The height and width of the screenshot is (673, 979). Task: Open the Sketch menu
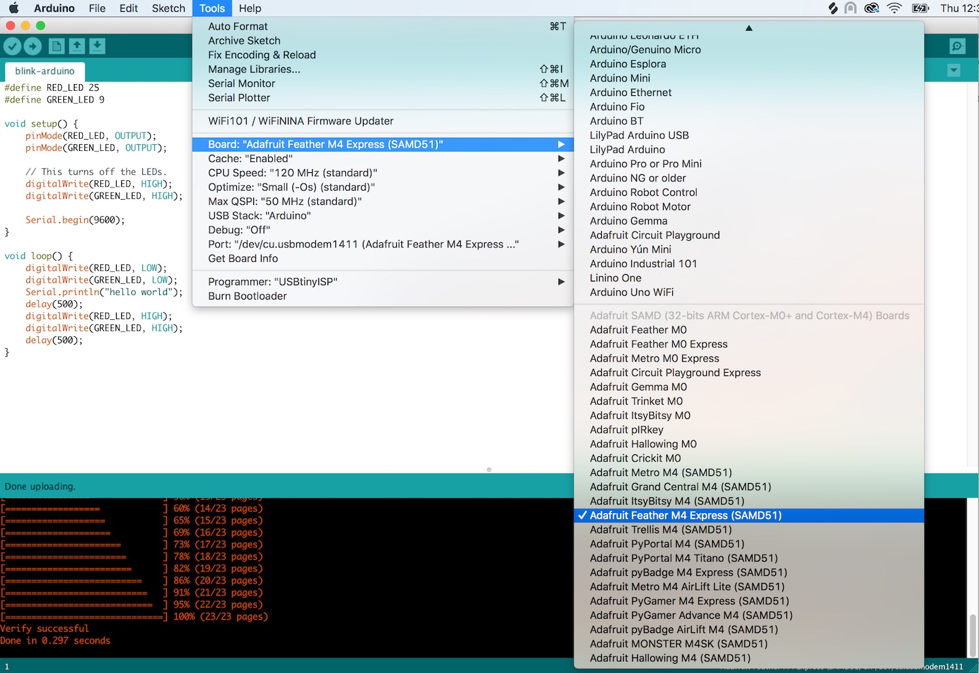(168, 8)
